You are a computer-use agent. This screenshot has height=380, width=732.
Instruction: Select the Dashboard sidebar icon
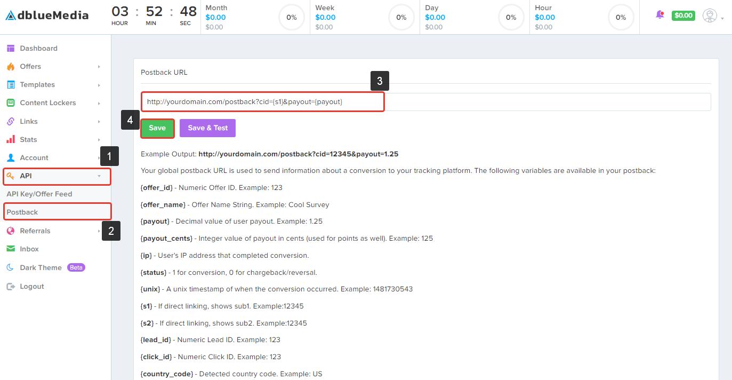click(x=11, y=48)
